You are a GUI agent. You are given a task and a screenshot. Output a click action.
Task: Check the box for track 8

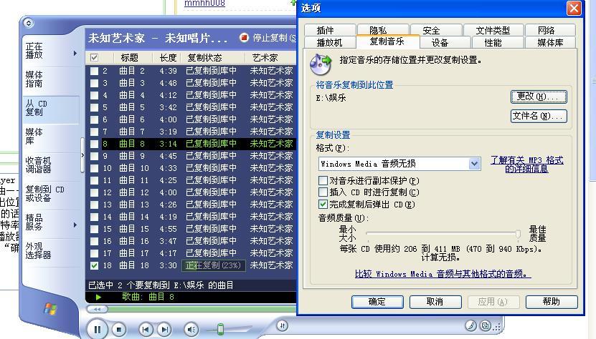click(94, 144)
